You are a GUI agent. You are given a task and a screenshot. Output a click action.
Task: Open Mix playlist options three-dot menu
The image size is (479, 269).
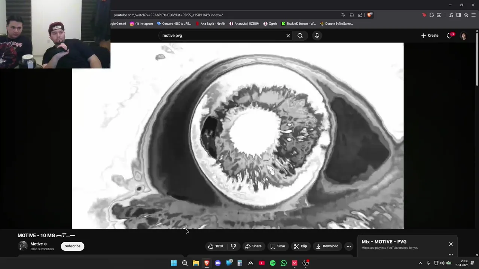[x=451, y=255]
